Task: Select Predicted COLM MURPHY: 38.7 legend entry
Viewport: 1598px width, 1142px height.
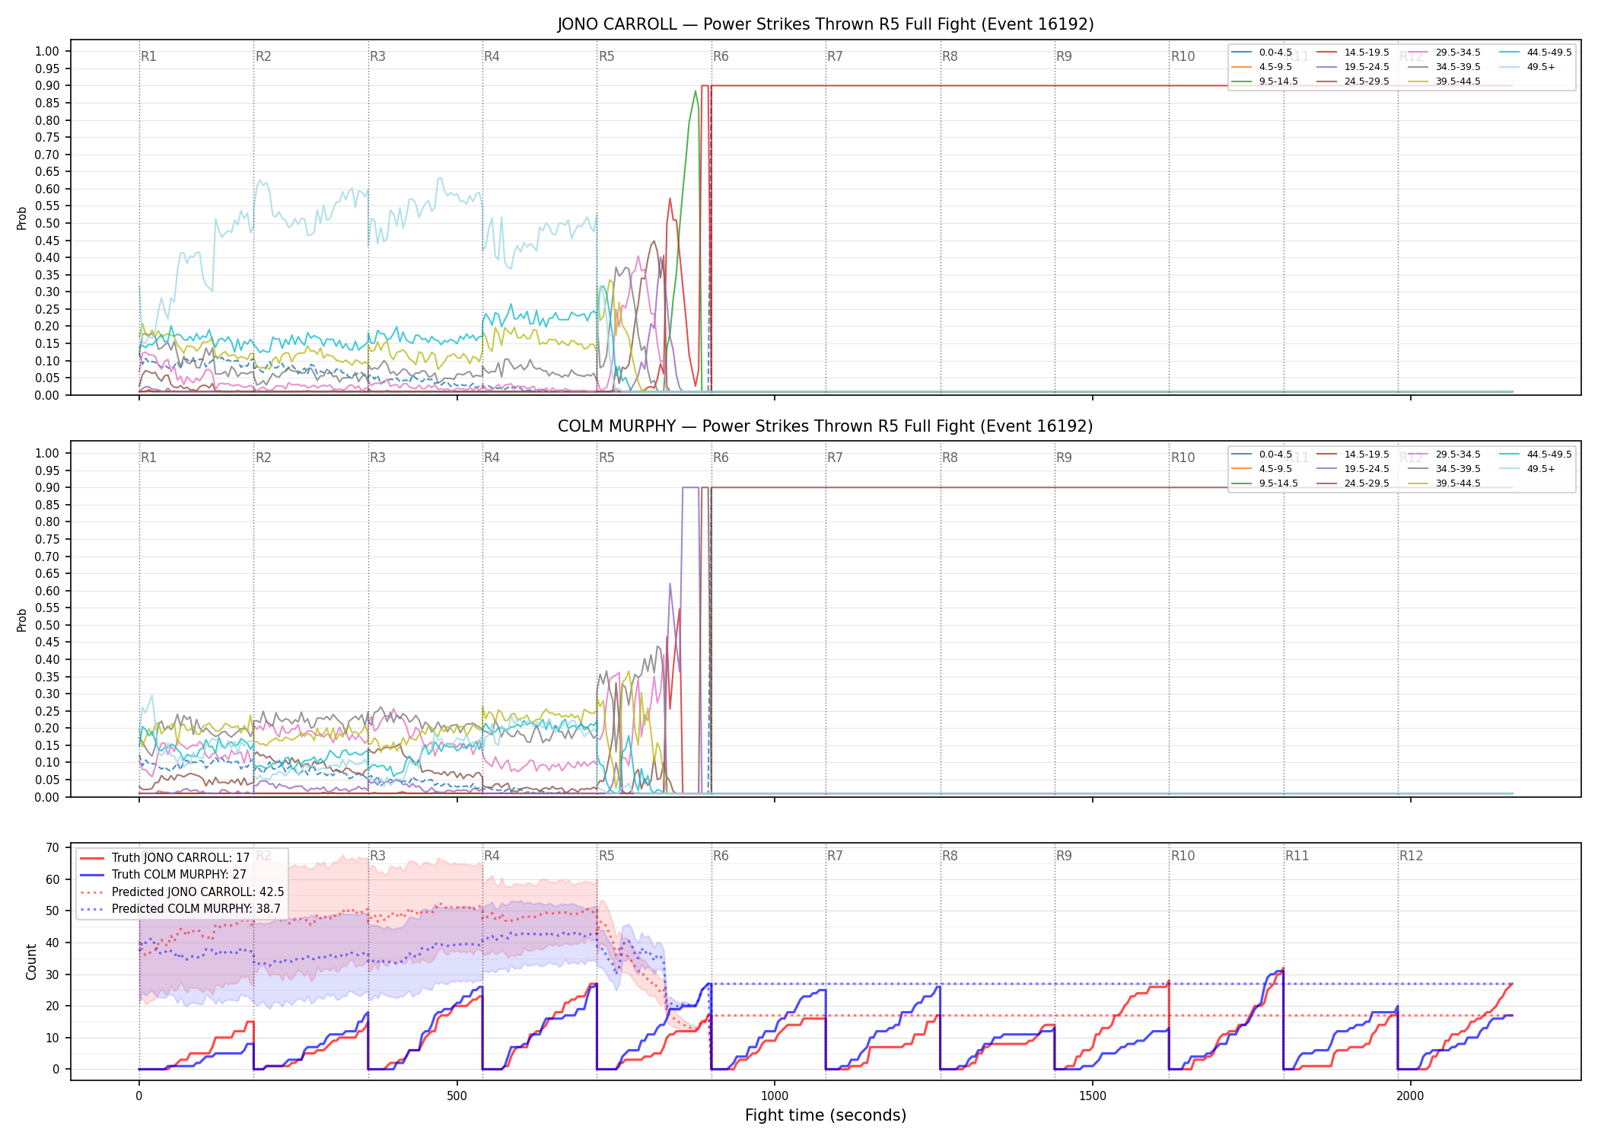Action: [181, 909]
